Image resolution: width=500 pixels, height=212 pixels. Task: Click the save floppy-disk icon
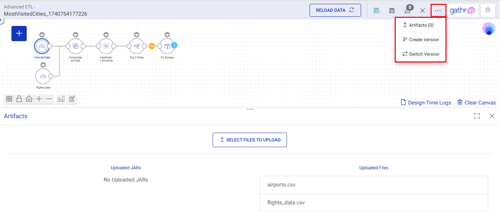392,11
